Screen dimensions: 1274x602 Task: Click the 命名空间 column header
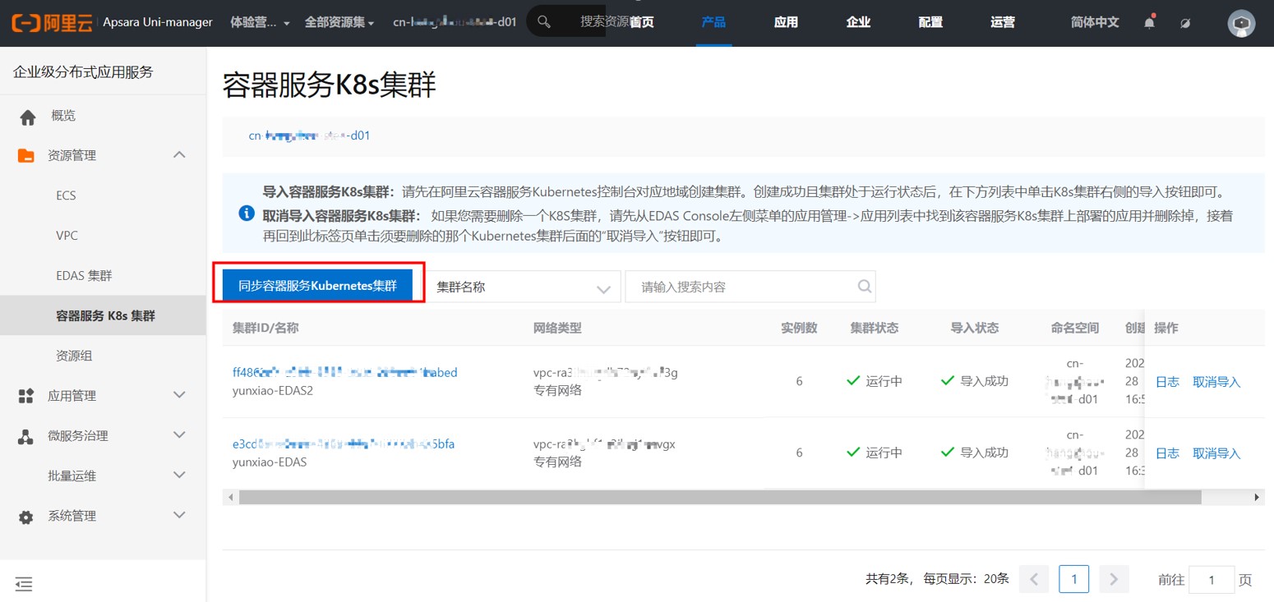pyautogui.click(x=1075, y=329)
